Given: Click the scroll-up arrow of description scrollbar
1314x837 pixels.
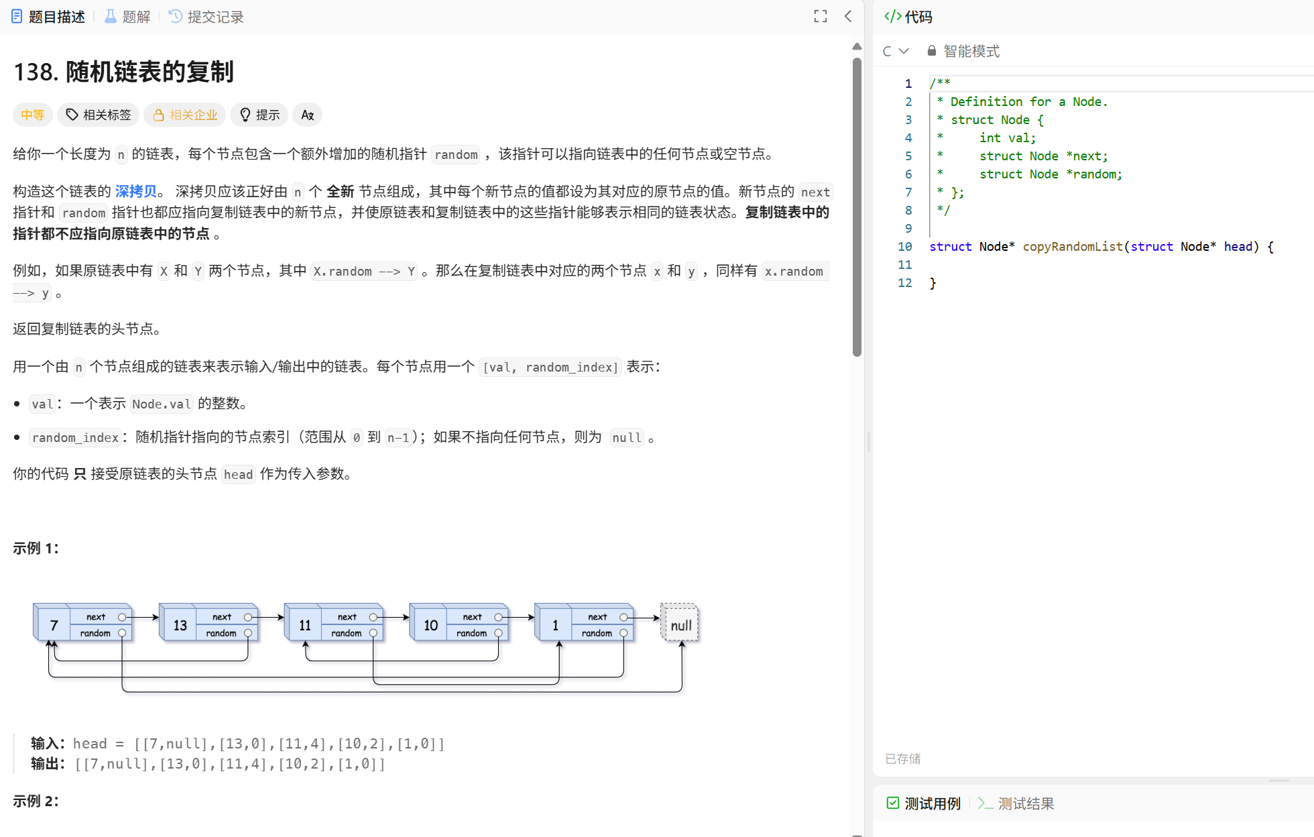Looking at the screenshot, I should [857, 46].
